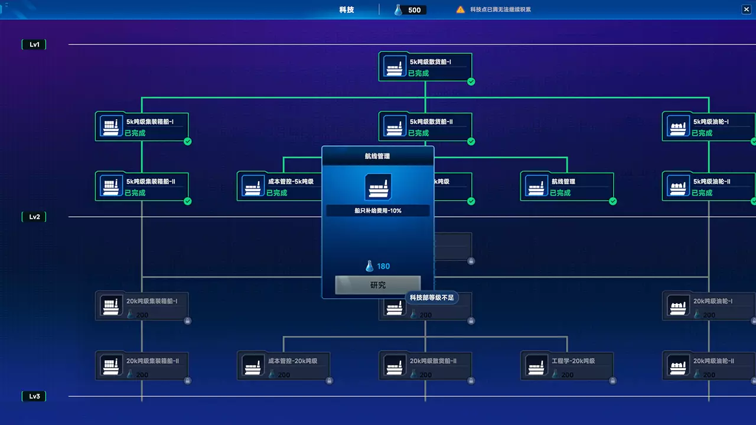The width and height of the screenshot is (756, 425).
Task: Open the 成本管控-5k吨级 node icon
Action: (x=252, y=186)
